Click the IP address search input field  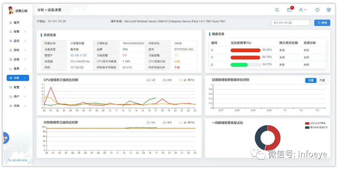pos(290,23)
